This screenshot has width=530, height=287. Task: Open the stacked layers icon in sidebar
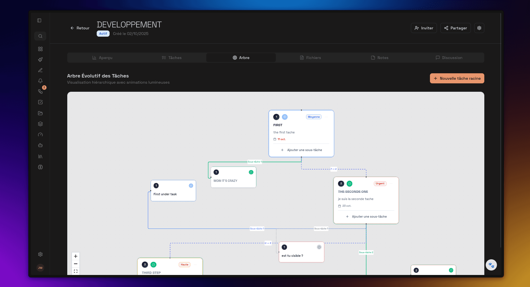(x=40, y=124)
